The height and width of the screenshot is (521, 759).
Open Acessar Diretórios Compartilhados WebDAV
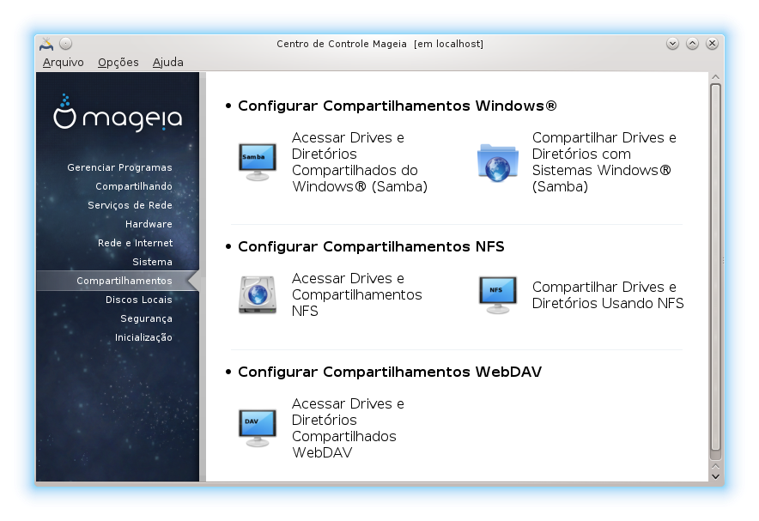[348, 428]
